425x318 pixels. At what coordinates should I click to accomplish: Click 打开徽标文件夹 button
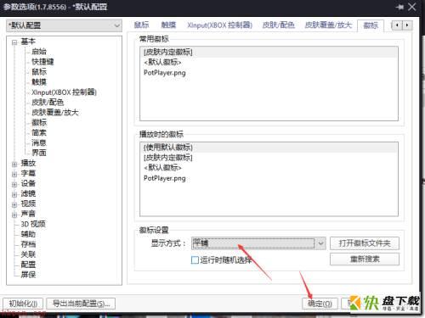tap(365, 243)
